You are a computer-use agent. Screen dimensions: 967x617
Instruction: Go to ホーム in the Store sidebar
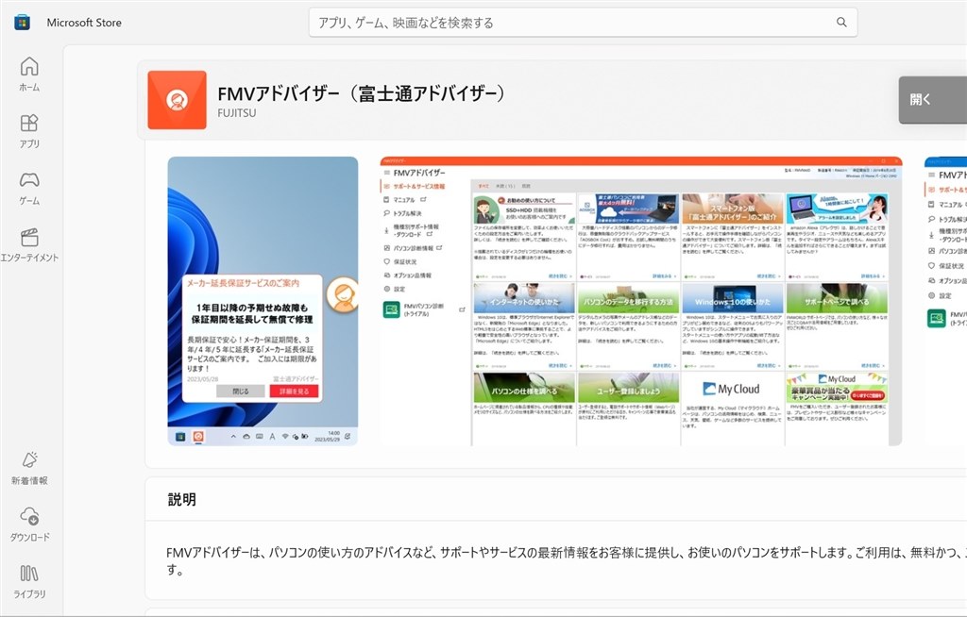[29, 75]
